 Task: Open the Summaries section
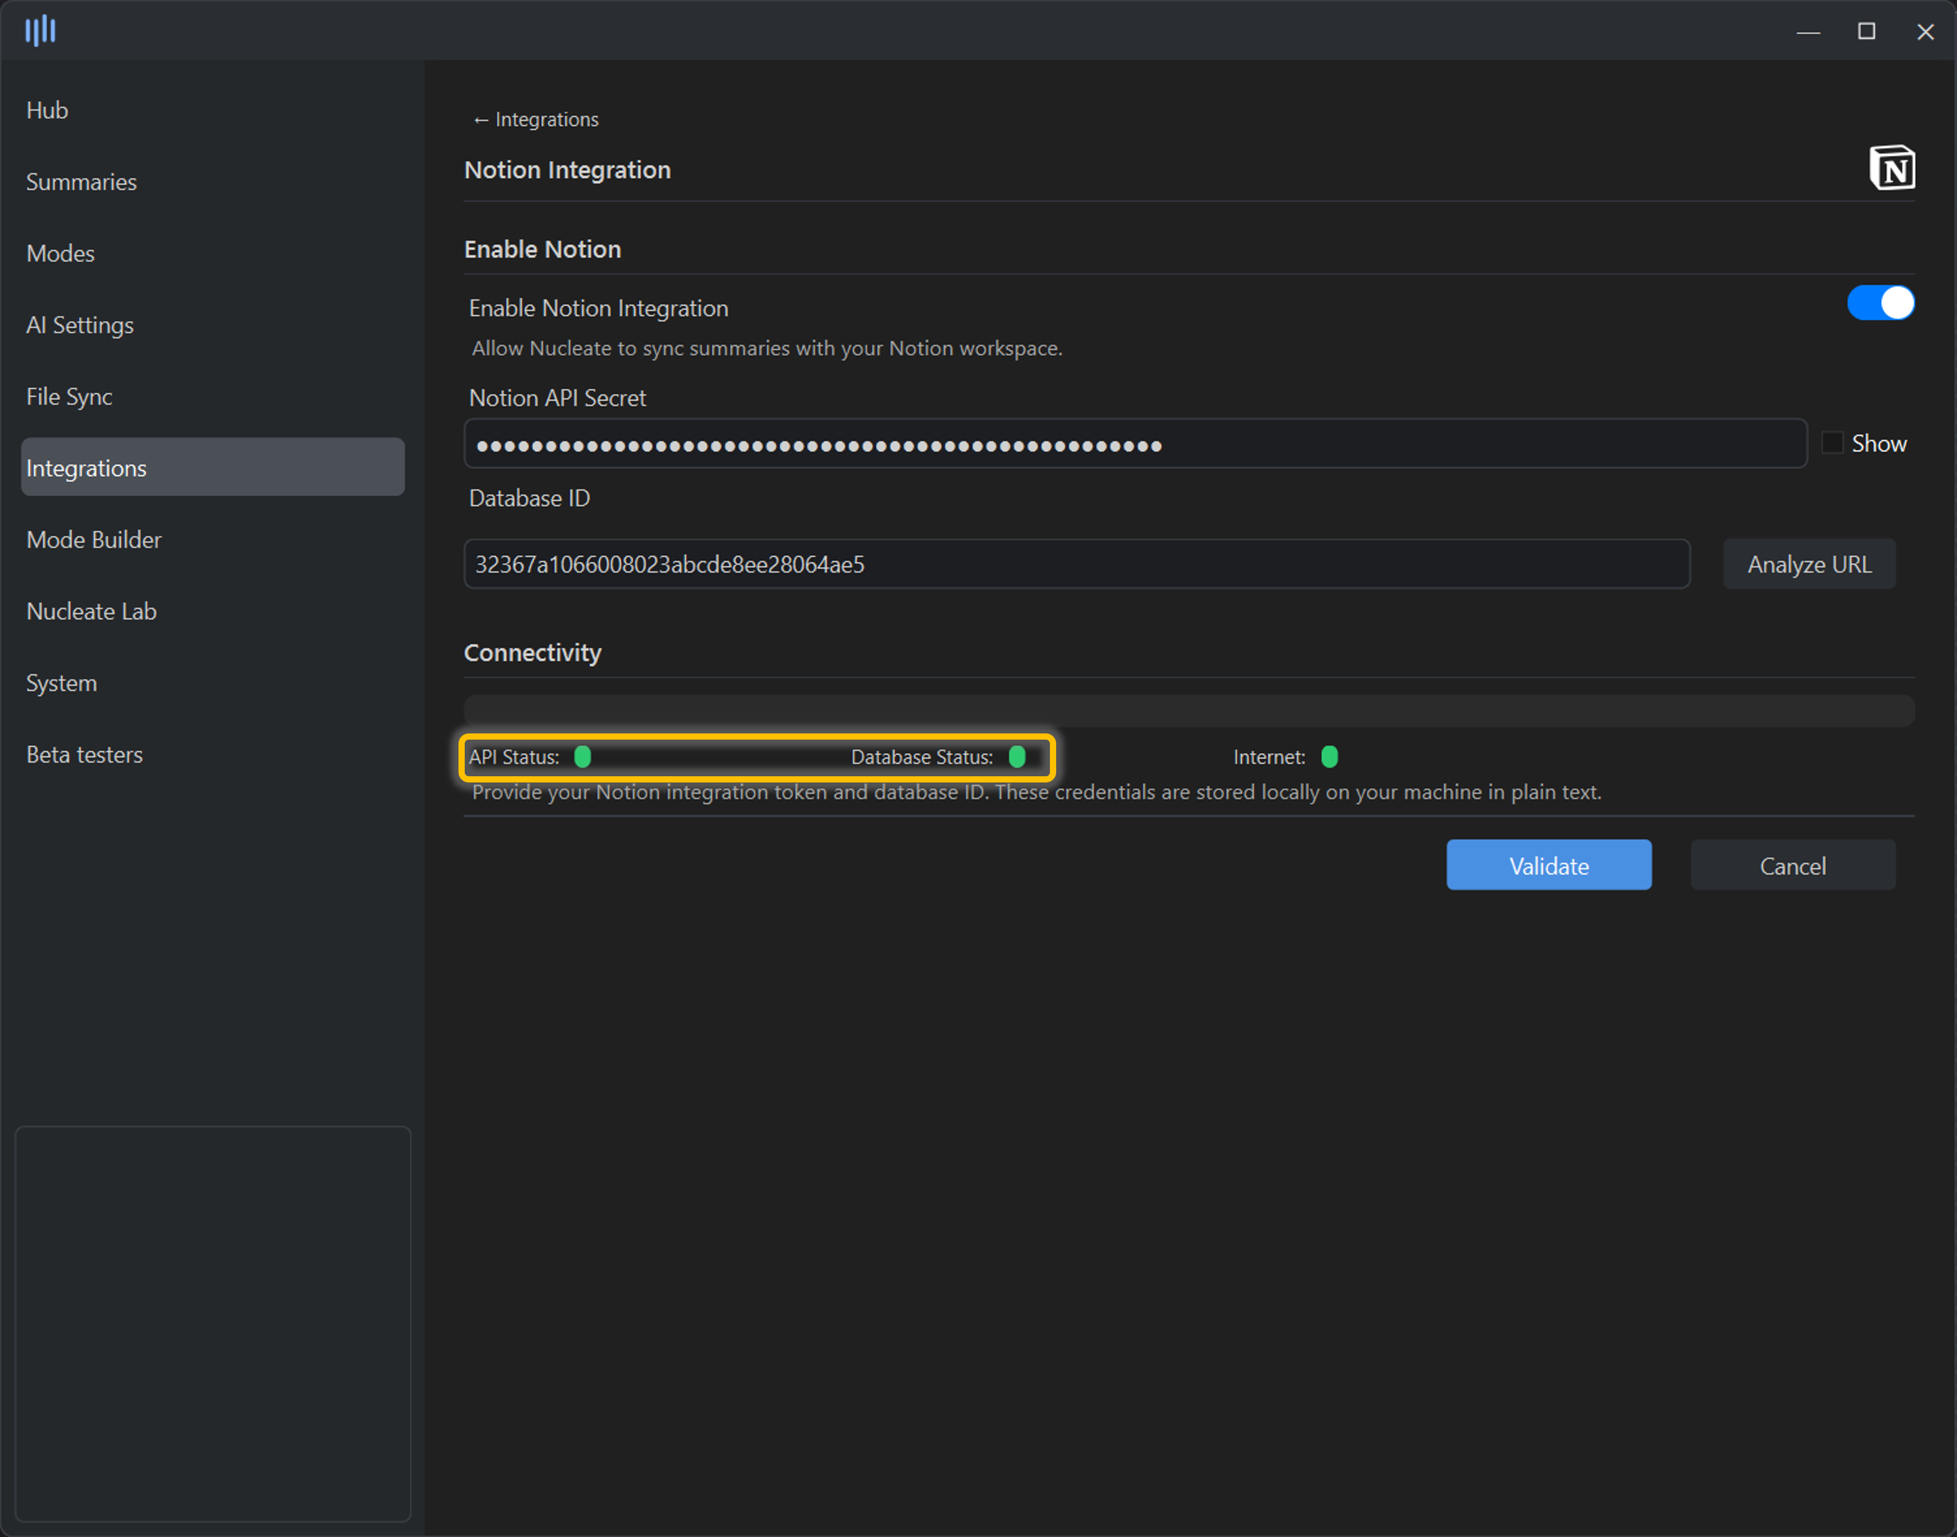pyautogui.click(x=81, y=182)
